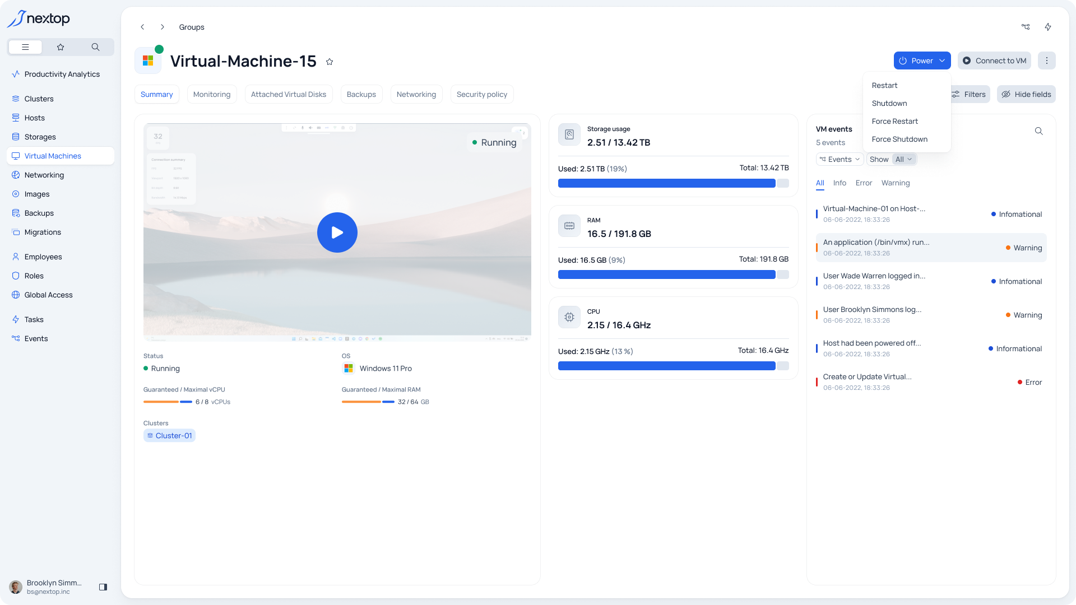Click the Windows OS icon beside VM title
This screenshot has width=1076, height=605.
coord(148,61)
